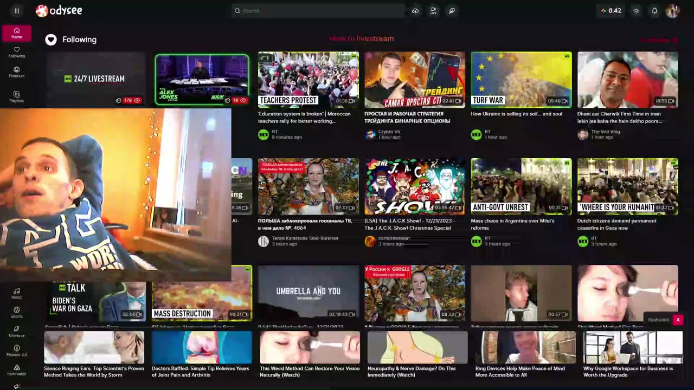Viewport: 694px width, 390px height.
Task: Open the Mass Destruction video thumbnail
Action: pos(202,293)
